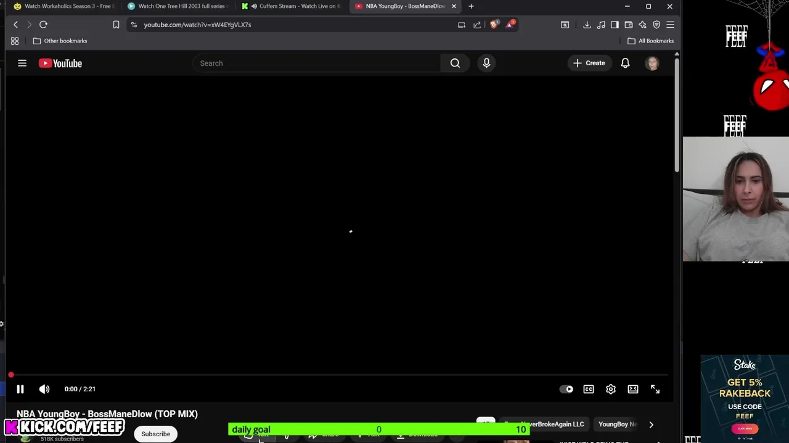This screenshot has width=789, height=443.
Task: Open browser downloads icon
Action: pos(587,25)
